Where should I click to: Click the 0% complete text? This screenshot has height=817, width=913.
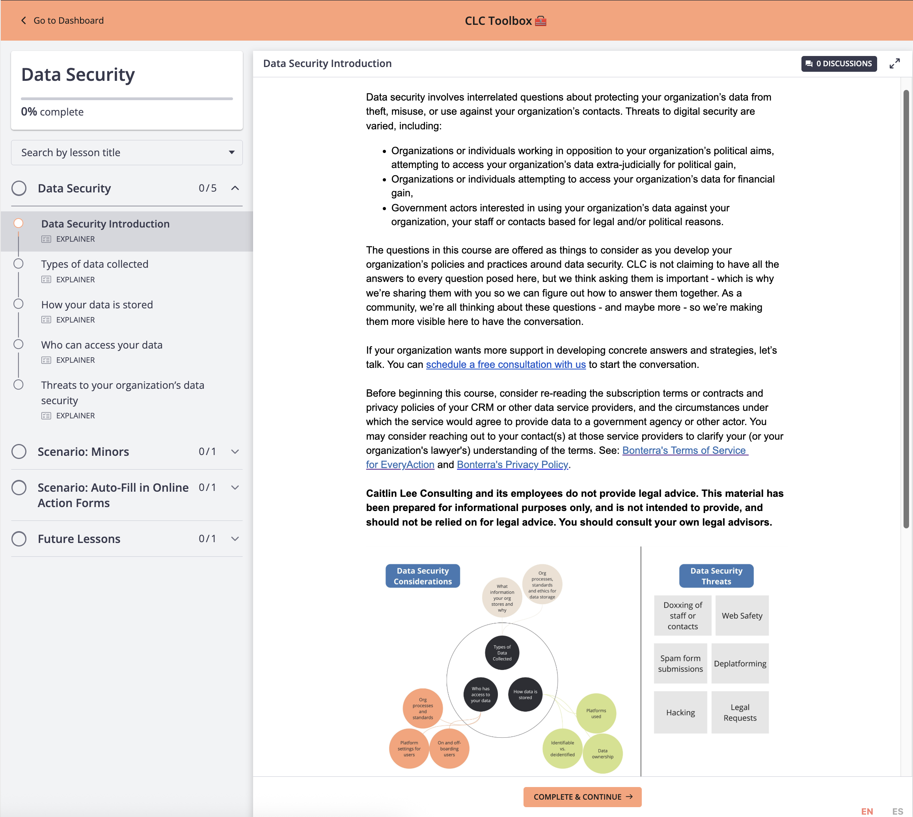(x=52, y=112)
